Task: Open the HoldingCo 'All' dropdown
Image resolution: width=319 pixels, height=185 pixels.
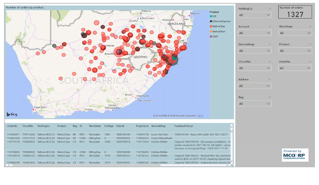Action: pyautogui.click(x=255, y=15)
